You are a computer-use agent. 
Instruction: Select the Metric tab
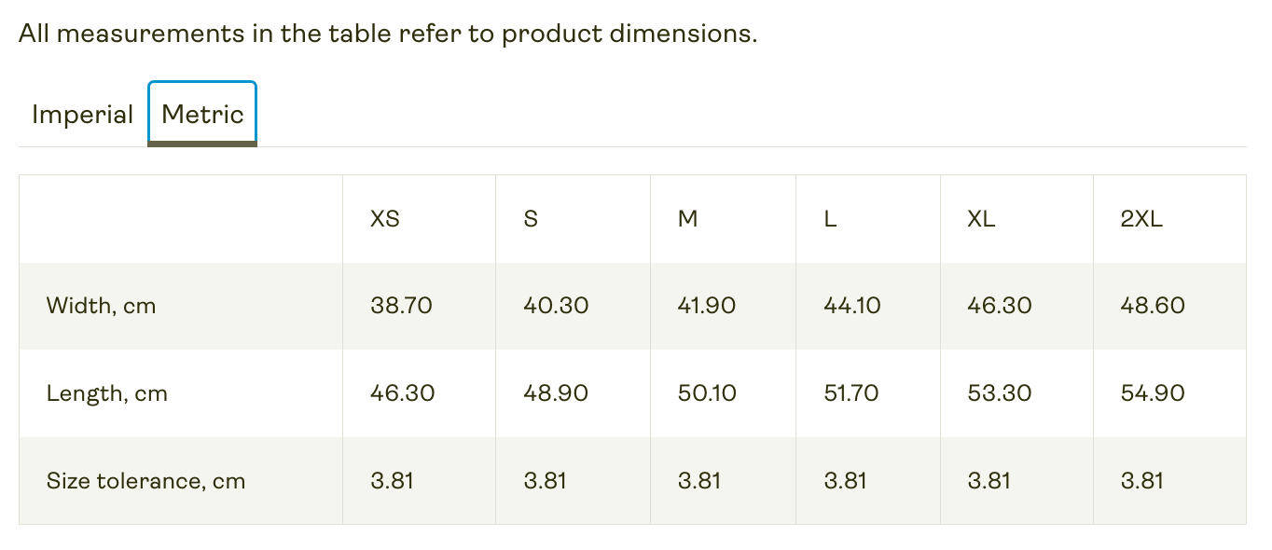pyautogui.click(x=202, y=115)
